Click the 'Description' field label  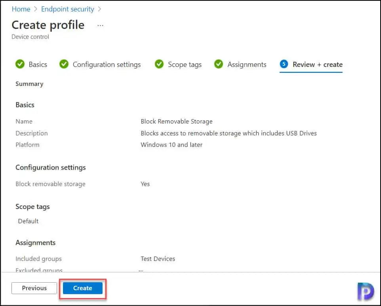coord(32,133)
